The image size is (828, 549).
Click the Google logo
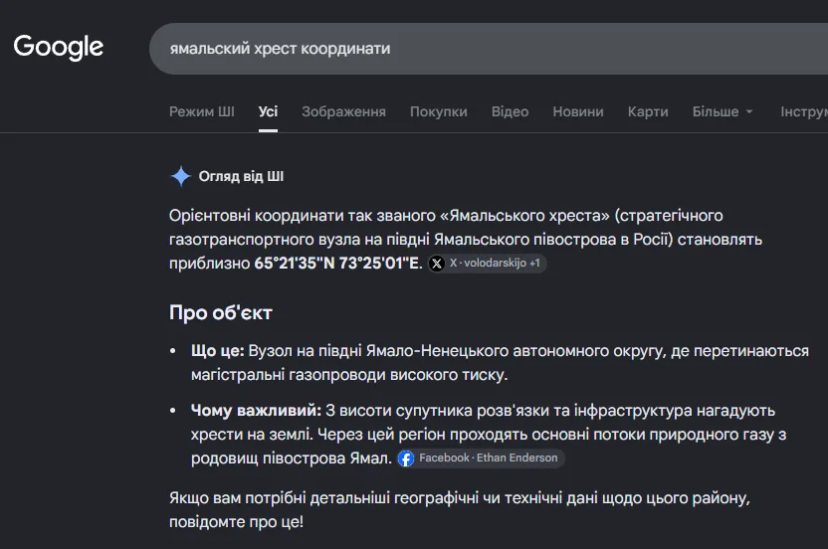click(x=58, y=48)
